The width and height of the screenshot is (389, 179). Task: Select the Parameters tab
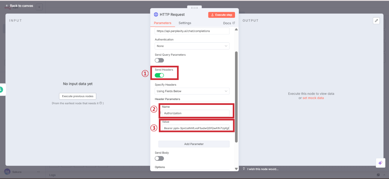pyautogui.click(x=162, y=23)
